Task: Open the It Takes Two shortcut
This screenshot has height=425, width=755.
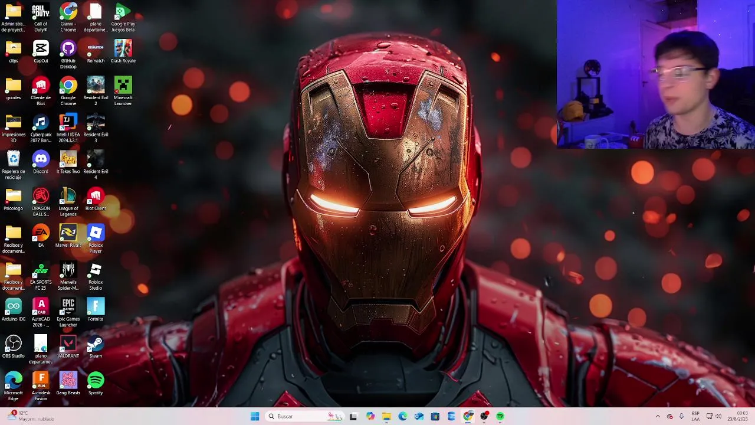Action: click(x=68, y=162)
